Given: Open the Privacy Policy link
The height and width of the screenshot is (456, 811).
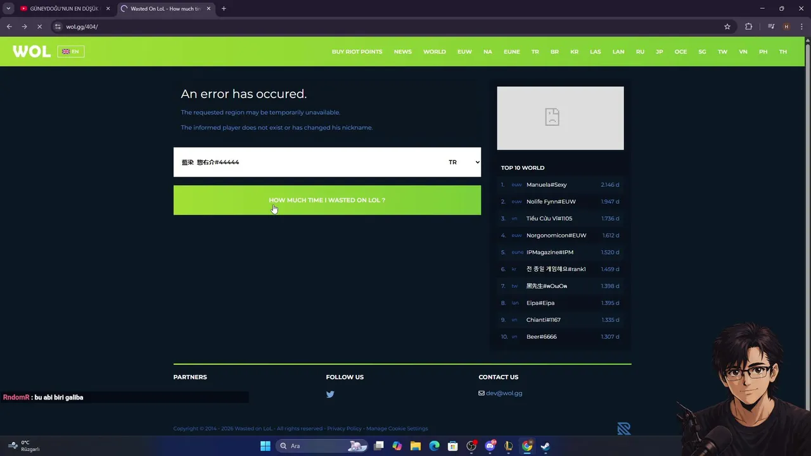Looking at the screenshot, I should pos(345,429).
